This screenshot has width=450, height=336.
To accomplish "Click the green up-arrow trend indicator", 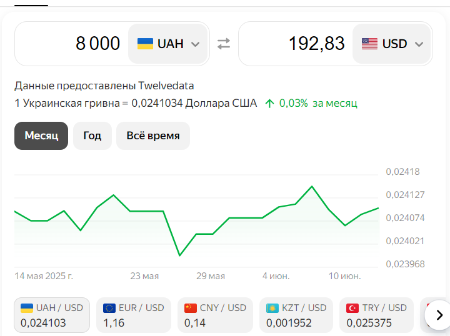I will [x=269, y=103].
